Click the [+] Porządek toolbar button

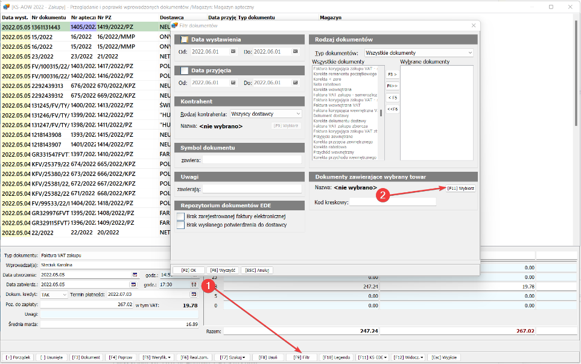click(x=17, y=357)
